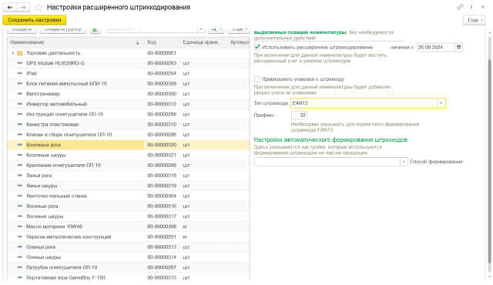Select Оленьи шкуры row
Viewport: 493px width, 285px height.
(129, 257)
